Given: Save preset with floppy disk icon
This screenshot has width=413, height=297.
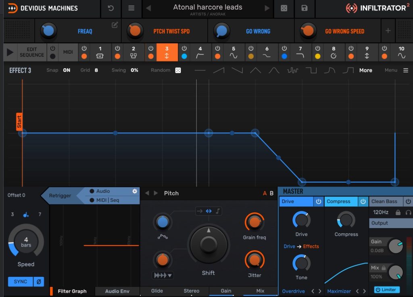Looking at the screenshot, I should [x=305, y=8].
